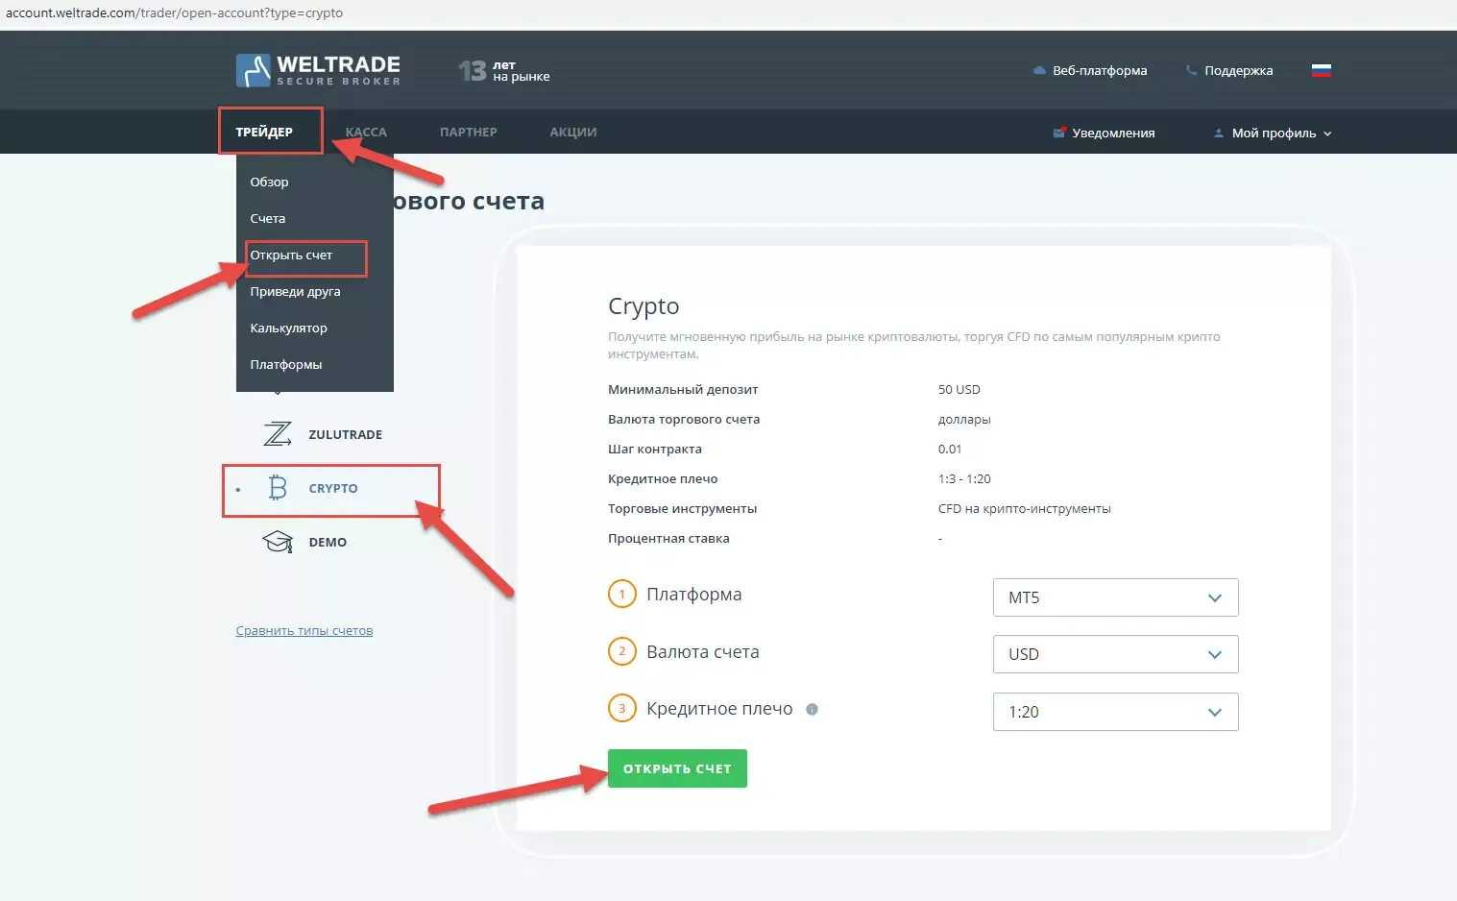This screenshot has width=1457, height=901.
Task: Open the Сравнить типы счетов link
Action: tap(304, 631)
